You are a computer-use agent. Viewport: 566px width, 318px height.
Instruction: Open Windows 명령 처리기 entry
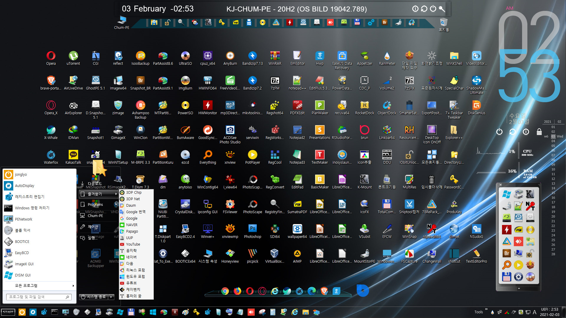pyautogui.click(x=39, y=208)
